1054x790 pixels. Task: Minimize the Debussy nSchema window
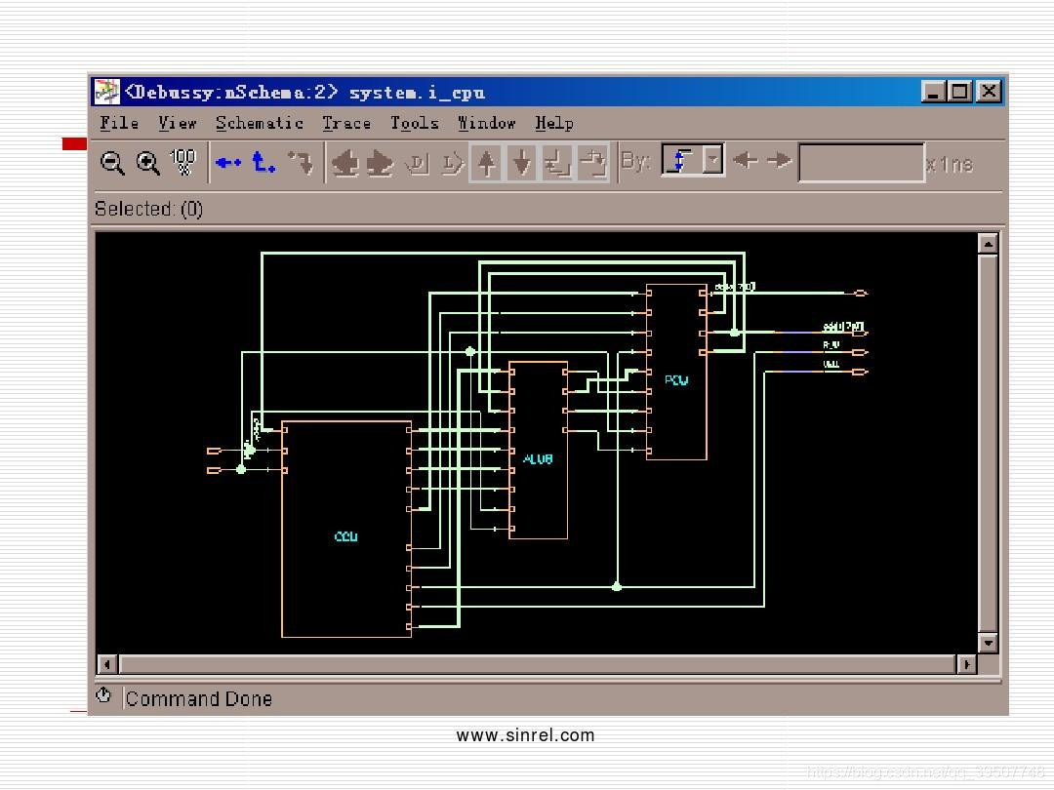coord(933,91)
